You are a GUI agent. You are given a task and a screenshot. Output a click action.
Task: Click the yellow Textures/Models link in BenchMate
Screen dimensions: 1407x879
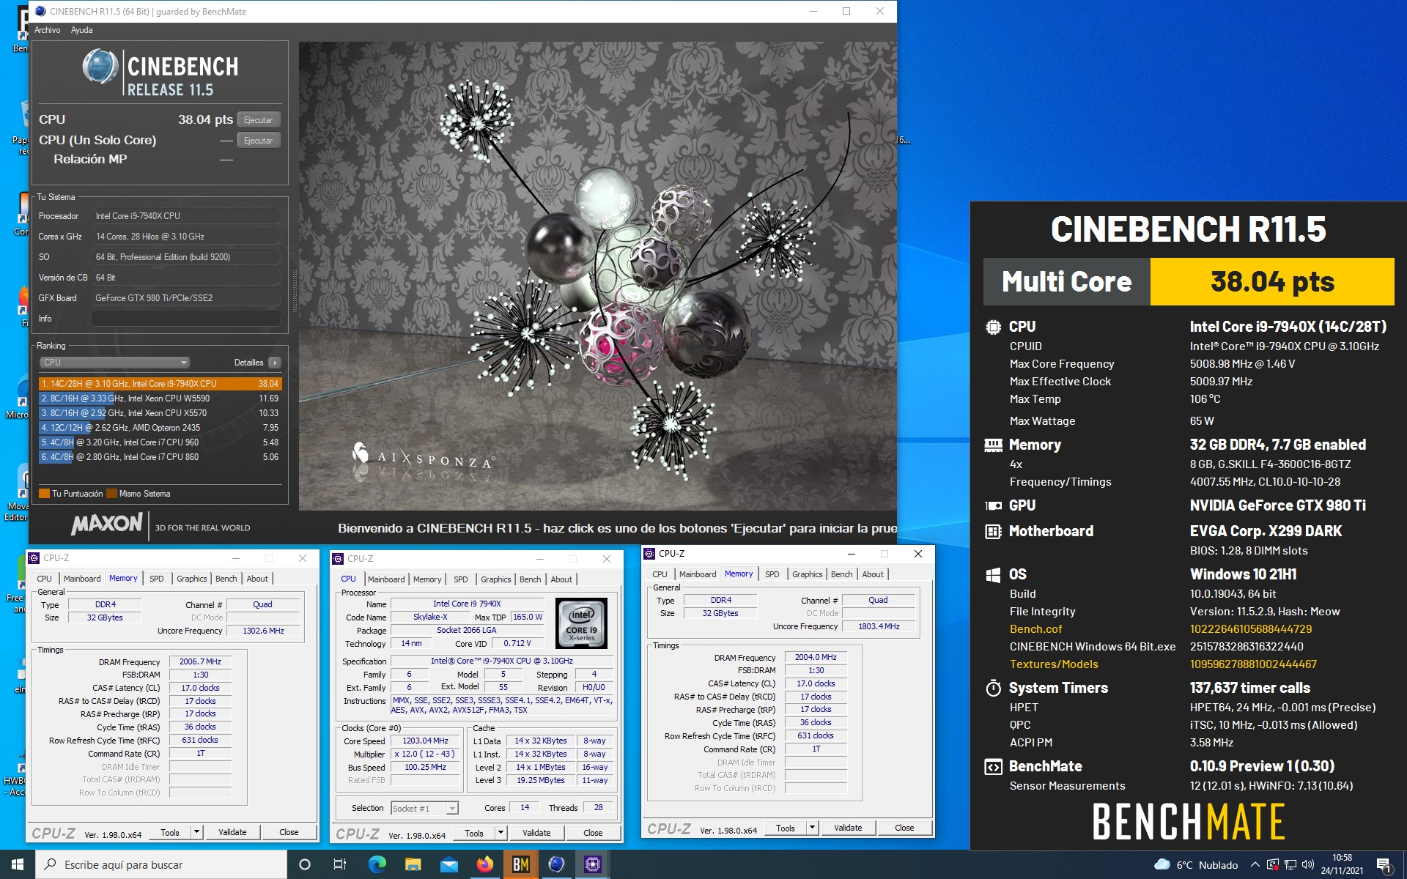(1054, 664)
